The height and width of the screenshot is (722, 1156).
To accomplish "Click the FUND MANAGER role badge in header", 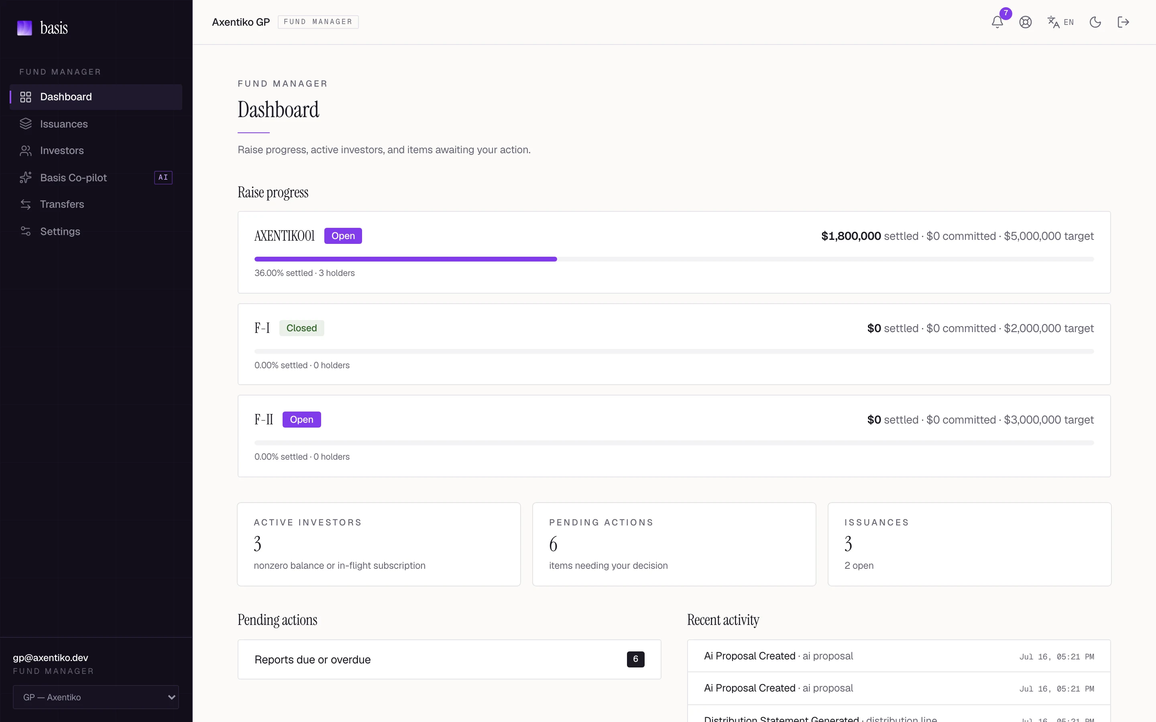I will [318, 22].
